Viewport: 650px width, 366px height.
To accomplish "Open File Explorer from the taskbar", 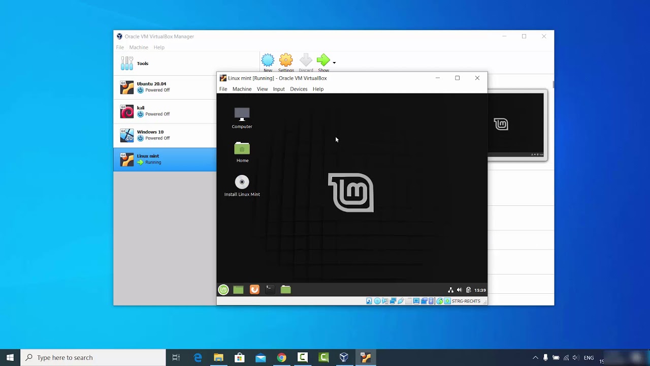I will (x=218, y=357).
